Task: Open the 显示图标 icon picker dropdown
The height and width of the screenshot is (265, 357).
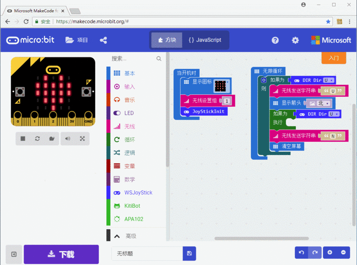Action: pyautogui.click(x=222, y=86)
